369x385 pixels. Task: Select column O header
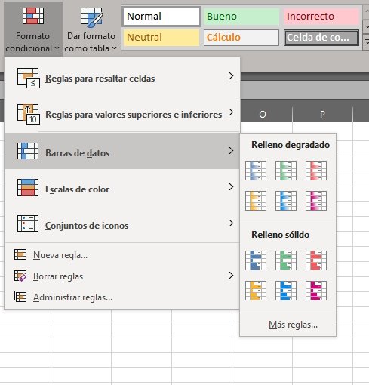coord(263,115)
